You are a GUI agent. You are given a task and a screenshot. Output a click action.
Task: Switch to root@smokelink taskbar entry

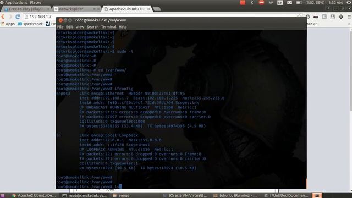85,195
